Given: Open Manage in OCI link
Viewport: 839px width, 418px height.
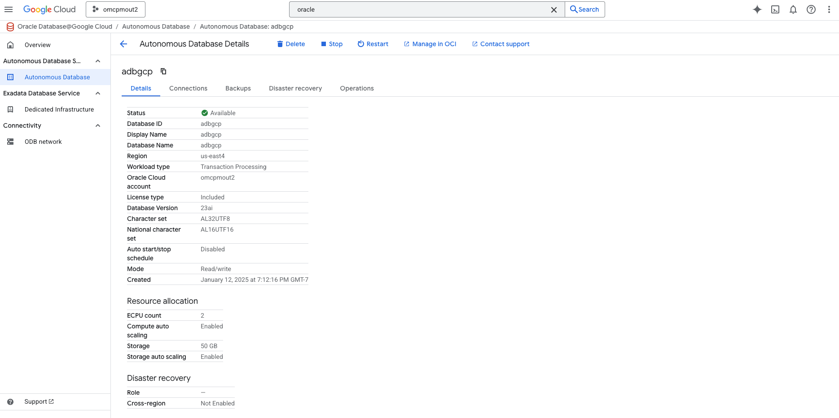Looking at the screenshot, I should [430, 44].
